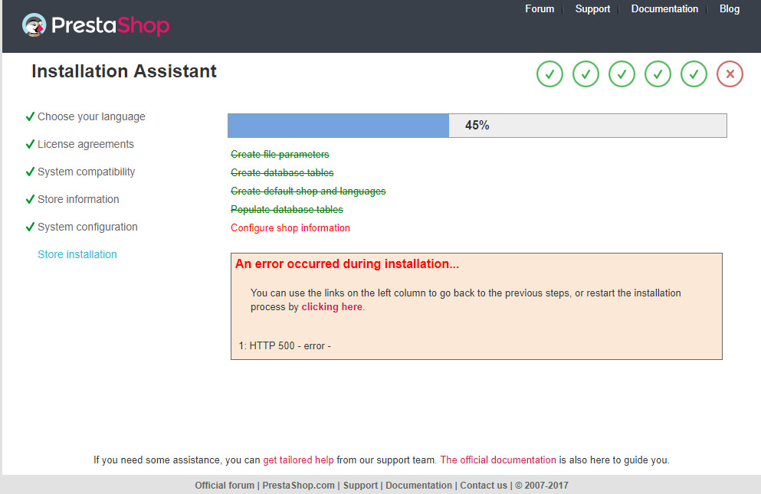Open the footer Support link

[x=360, y=486]
